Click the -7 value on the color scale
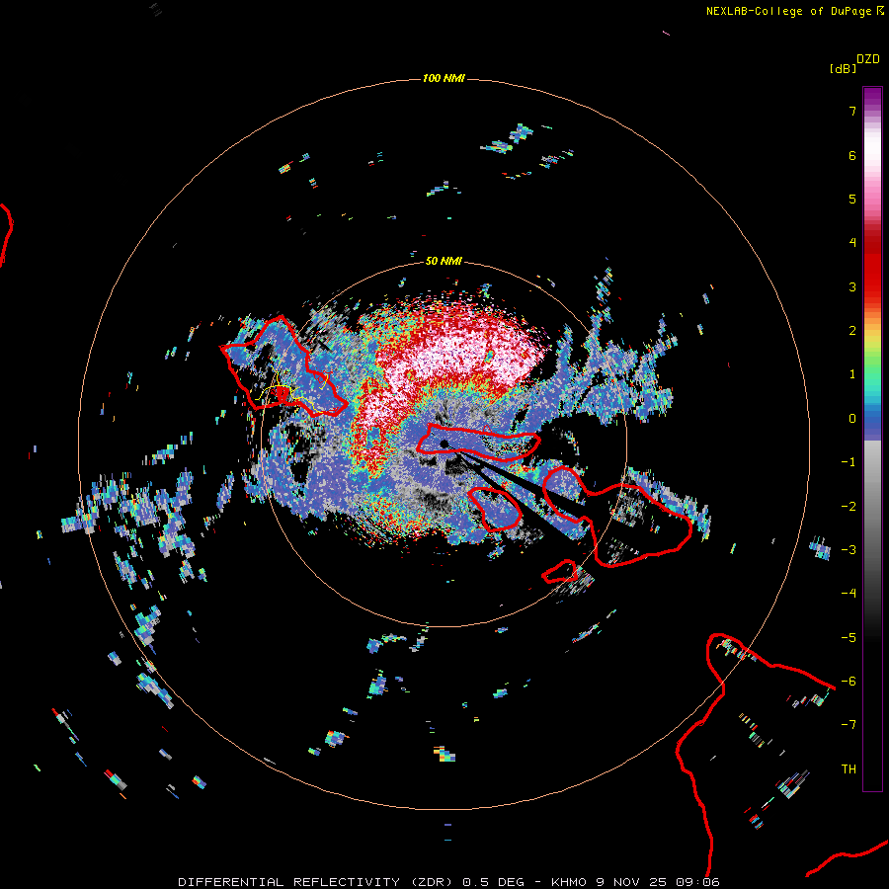The image size is (889, 889). tap(849, 725)
